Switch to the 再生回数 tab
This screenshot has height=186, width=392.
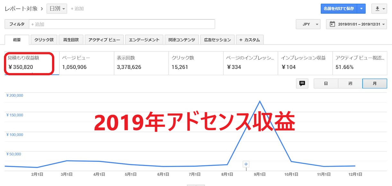click(71, 40)
